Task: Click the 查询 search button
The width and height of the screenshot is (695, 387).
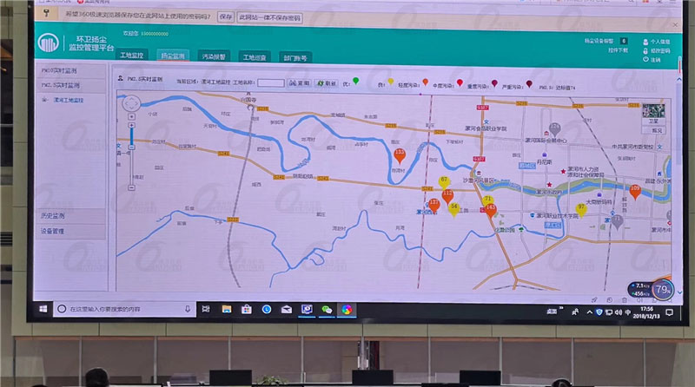Action: pos(299,83)
